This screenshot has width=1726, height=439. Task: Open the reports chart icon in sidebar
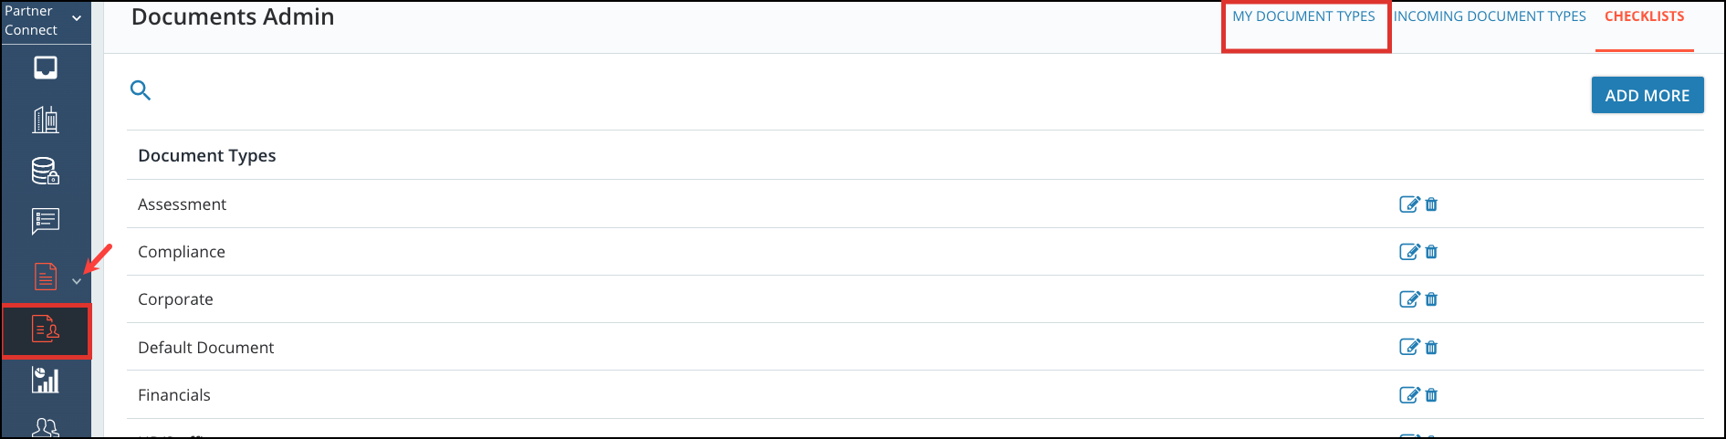pos(46,380)
